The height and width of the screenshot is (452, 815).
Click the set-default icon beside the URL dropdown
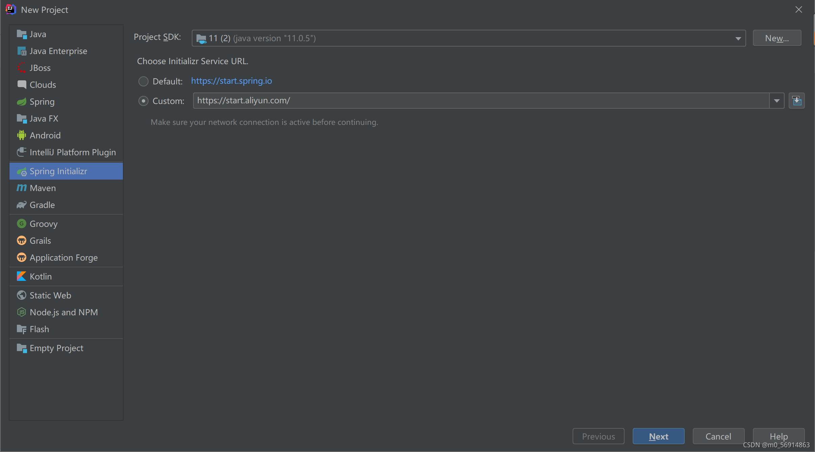pyautogui.click(x=797, y=100)
